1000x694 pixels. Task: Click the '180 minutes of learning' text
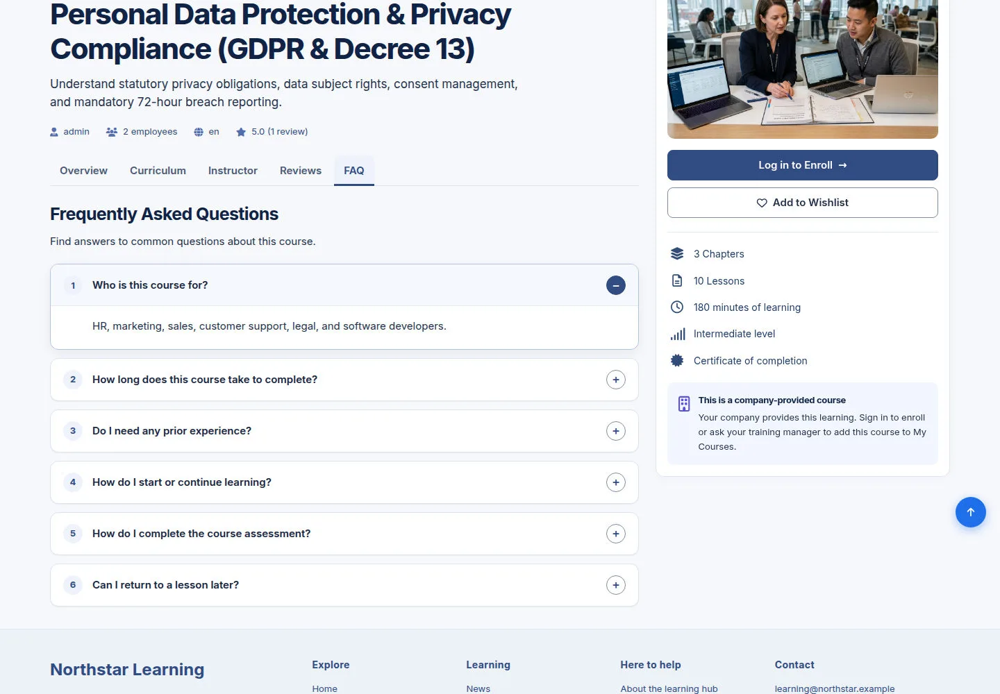tap(747, 307)
